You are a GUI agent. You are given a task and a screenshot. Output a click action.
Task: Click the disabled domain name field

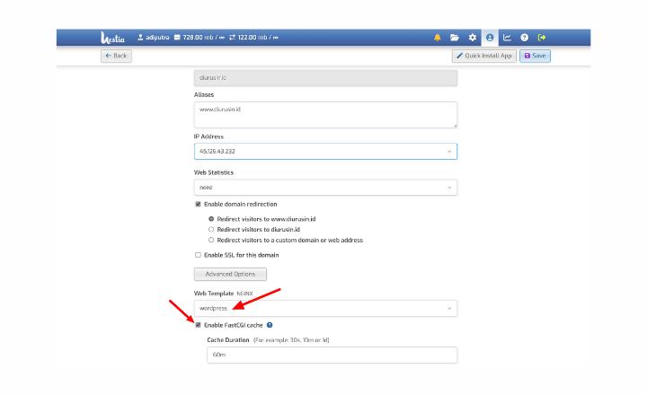[325, 78]
